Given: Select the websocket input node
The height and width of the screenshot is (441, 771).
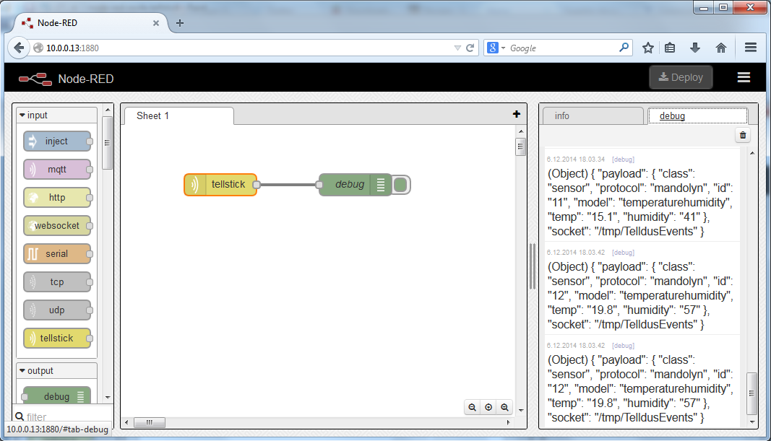Looking at the screenshot, I should click(56, 225).
